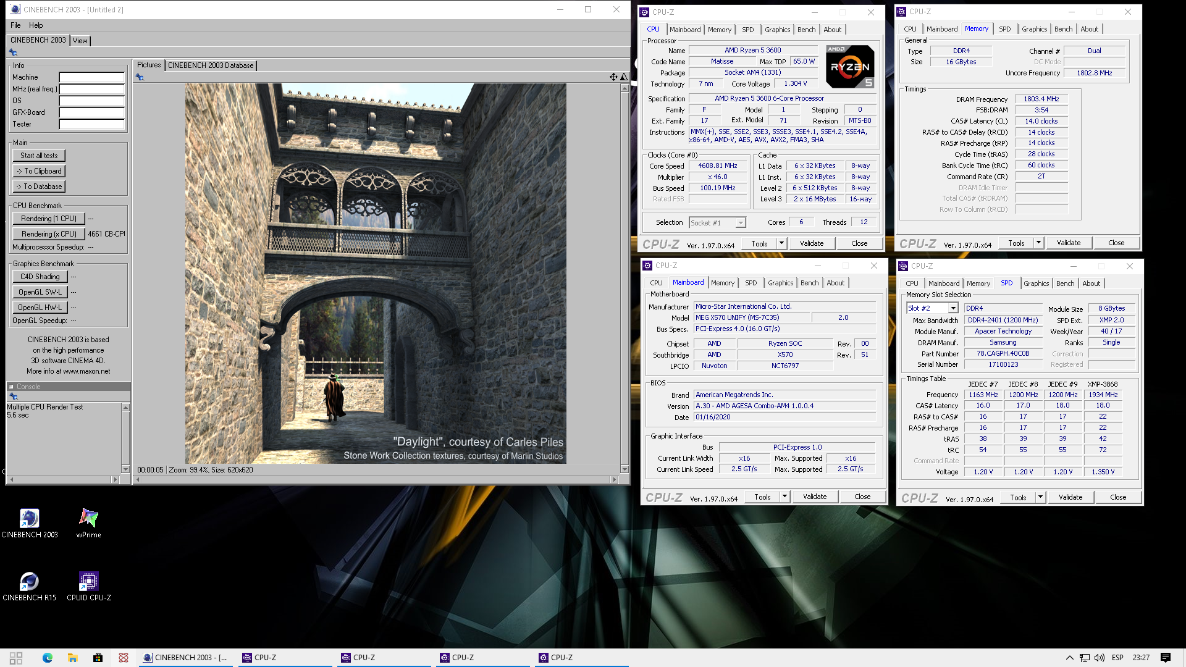Click Close in CPU-Z Memory window
The width and height of the screenshot is (1186, 667).
(1116, 243)
